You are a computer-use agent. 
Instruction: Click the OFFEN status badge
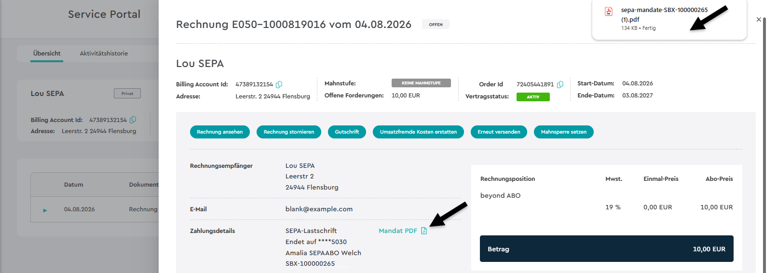pos(436,25)
